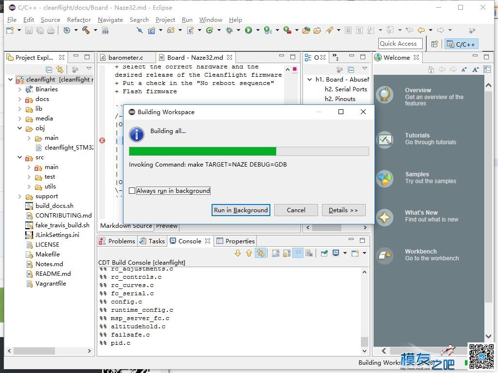The width and height of the screenshot is (498, 373).
Task: Click console Scroll Down arrow icon
Action: pos(238,253)
